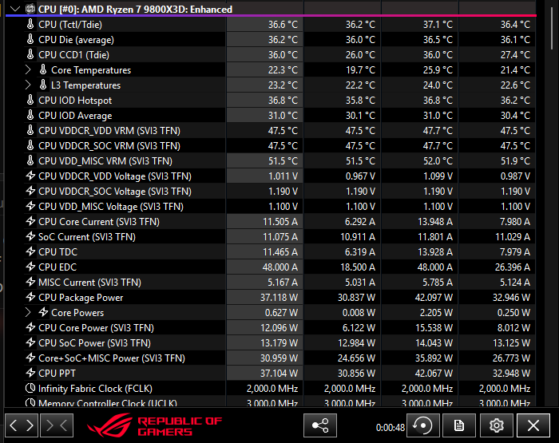The height and width of the screenshot is (443, 559).
Task: Click lightning icon beside CPU Core Current
Action: [x=30, y=221]
